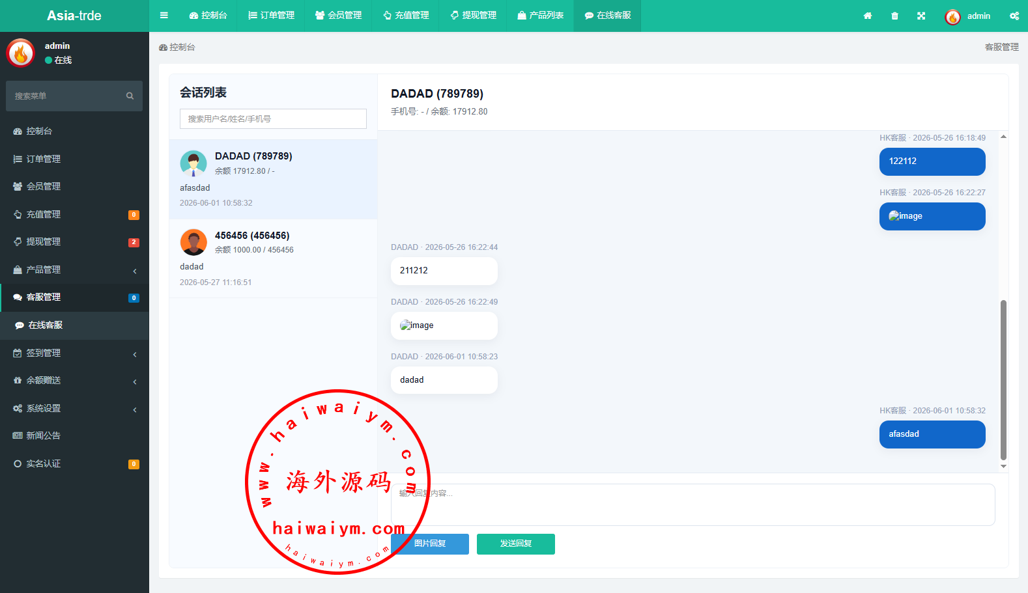Screen dimensions: 1028x593
Task: Expand the 产品管理 submenu chevron
Action: pyautogui.click(x=135, y=271)
